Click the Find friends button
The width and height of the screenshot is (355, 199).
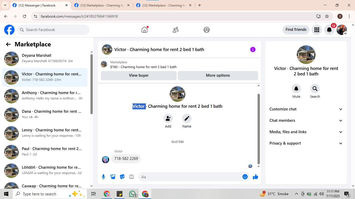coord(296,30)
